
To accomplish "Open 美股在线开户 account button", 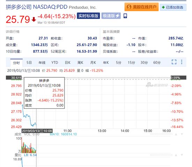I will coord(141,7).
